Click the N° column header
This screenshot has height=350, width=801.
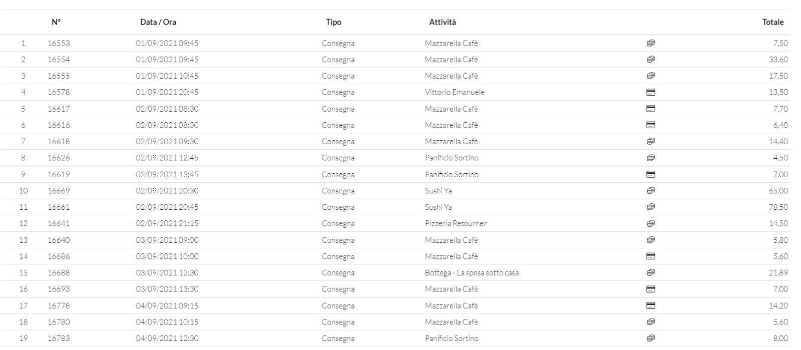point(56,22)
